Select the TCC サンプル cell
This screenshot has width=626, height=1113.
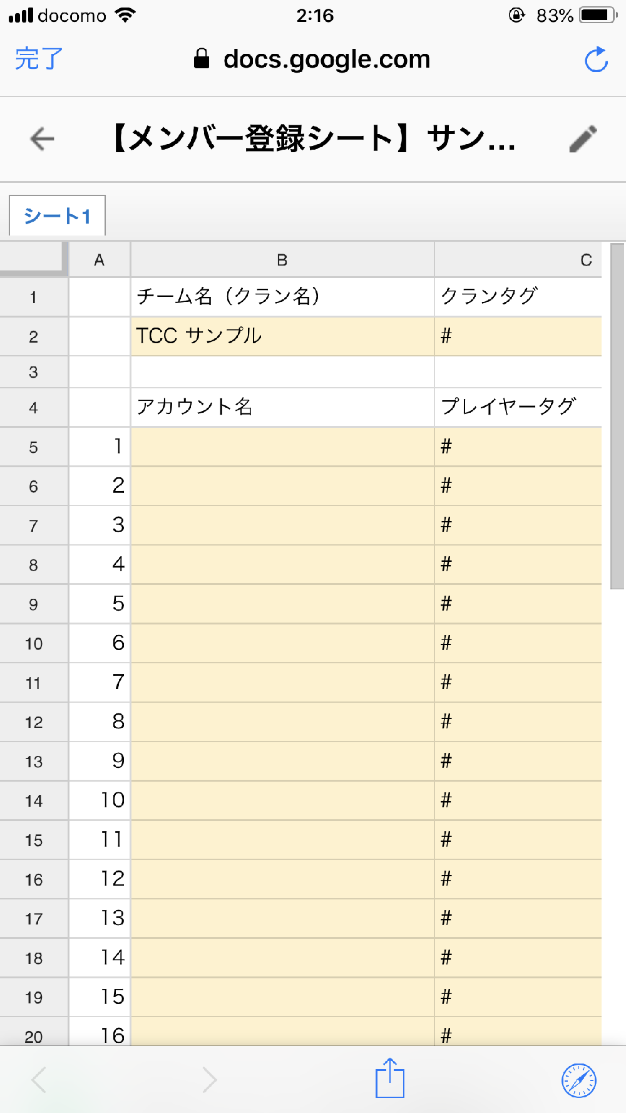(x=282, y=336)
